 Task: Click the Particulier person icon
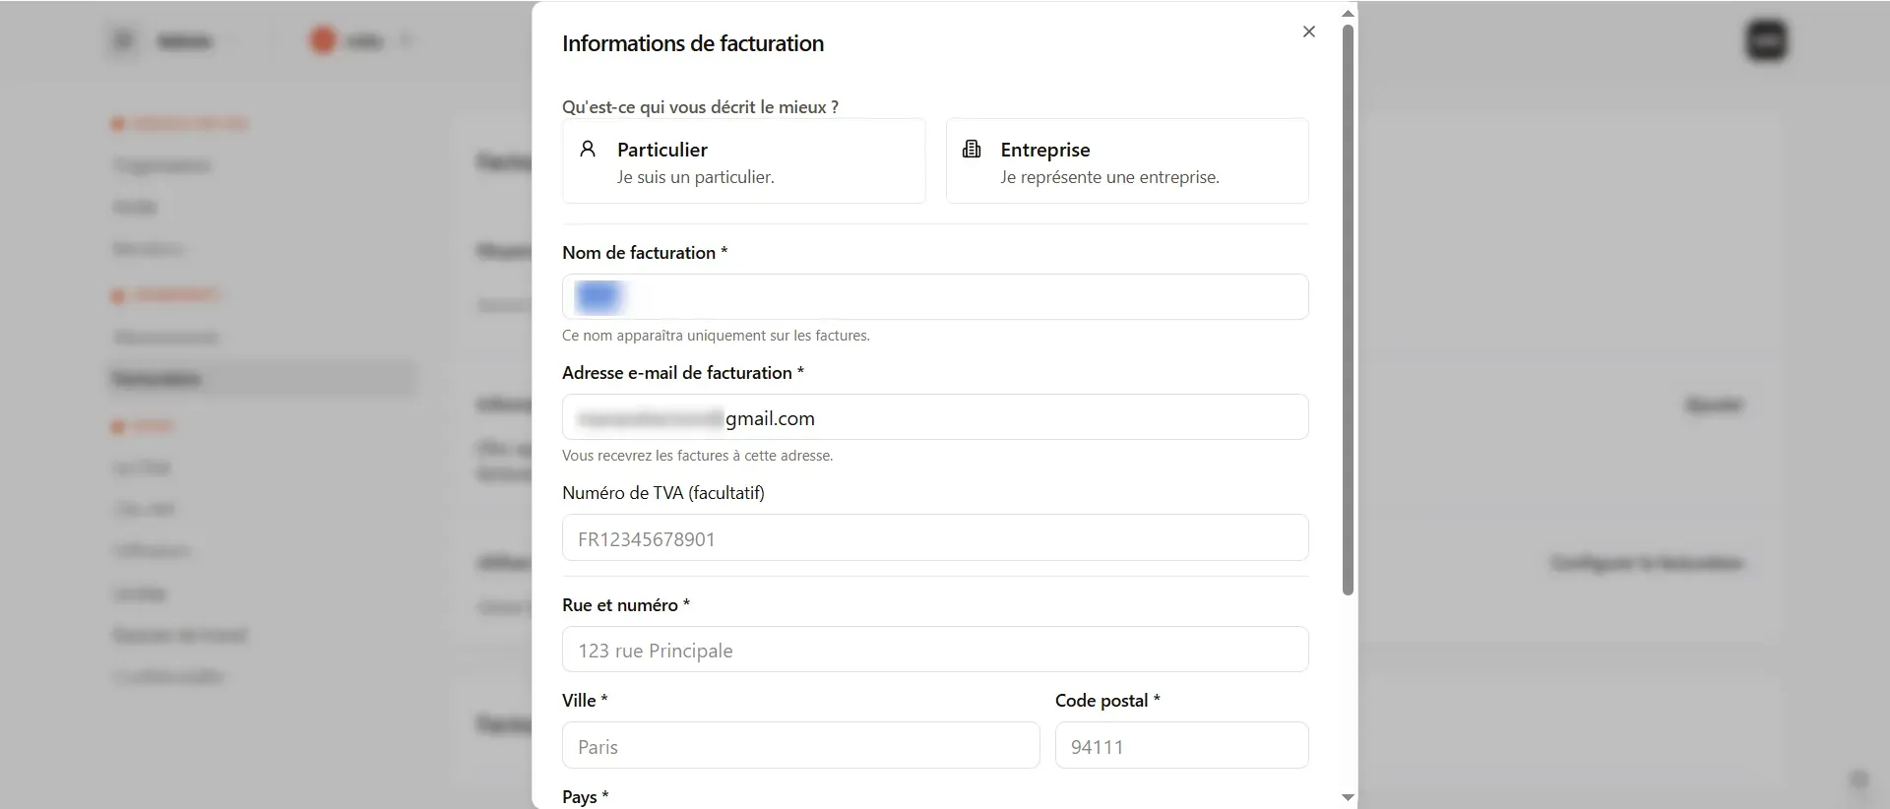point(590,149)
